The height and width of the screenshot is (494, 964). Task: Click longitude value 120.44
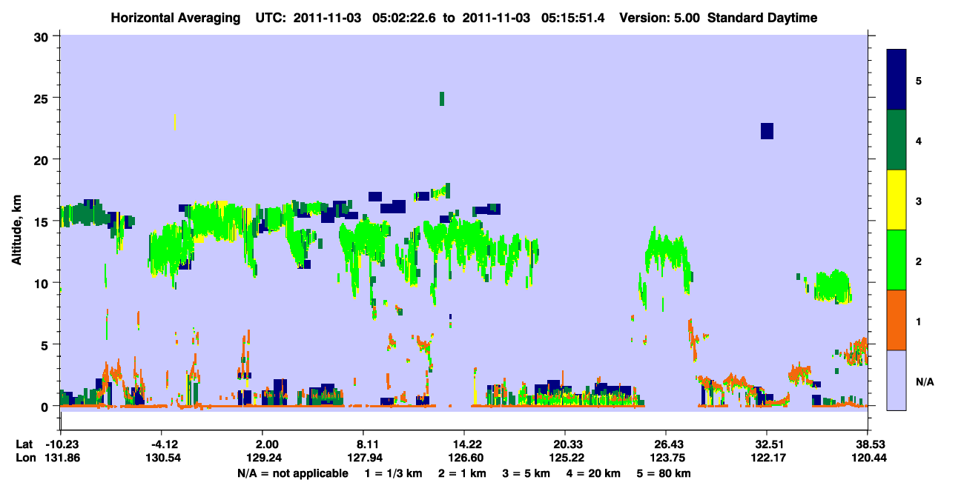click(x=868, y=458)
